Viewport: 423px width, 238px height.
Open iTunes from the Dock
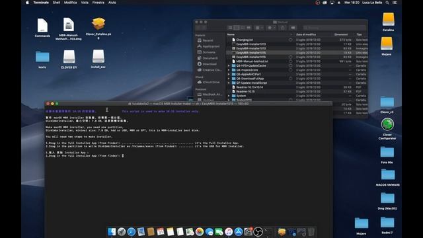coord(229,231)
